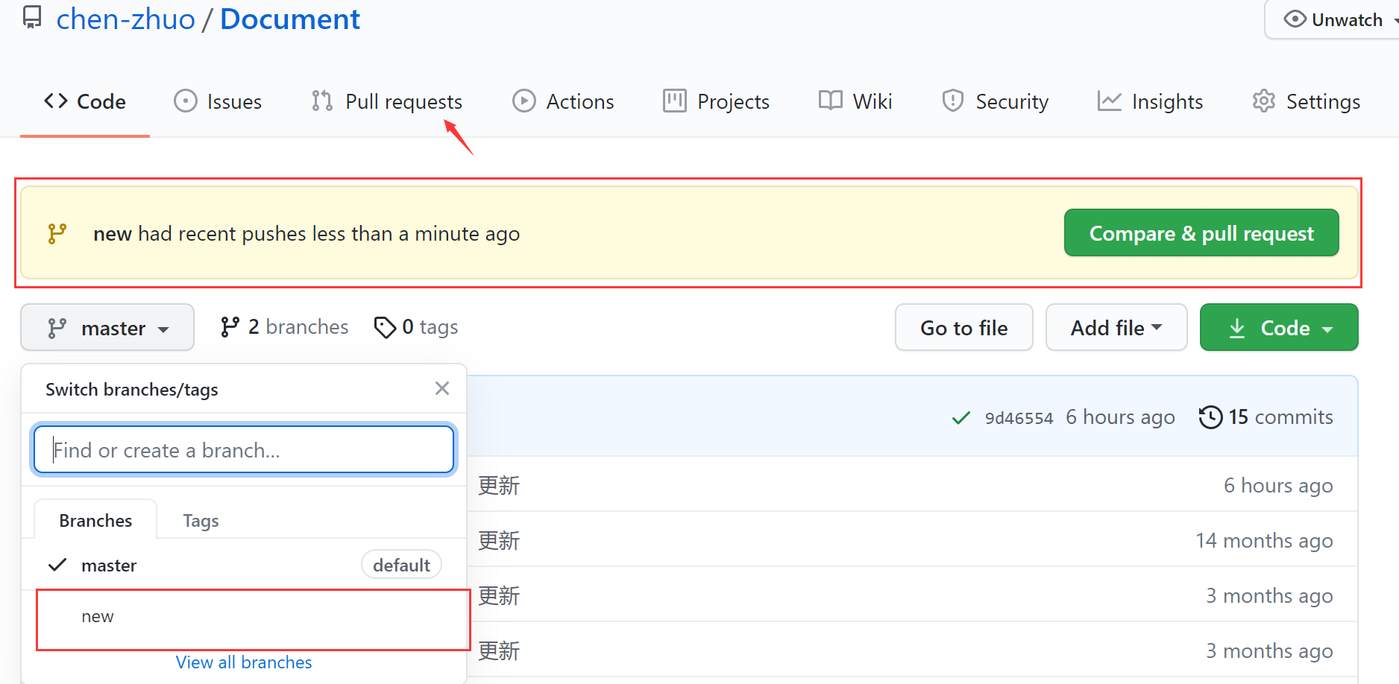Click Compare & pull request button
Viewport: 1399px width, 684px height.
pos(1201,233)
